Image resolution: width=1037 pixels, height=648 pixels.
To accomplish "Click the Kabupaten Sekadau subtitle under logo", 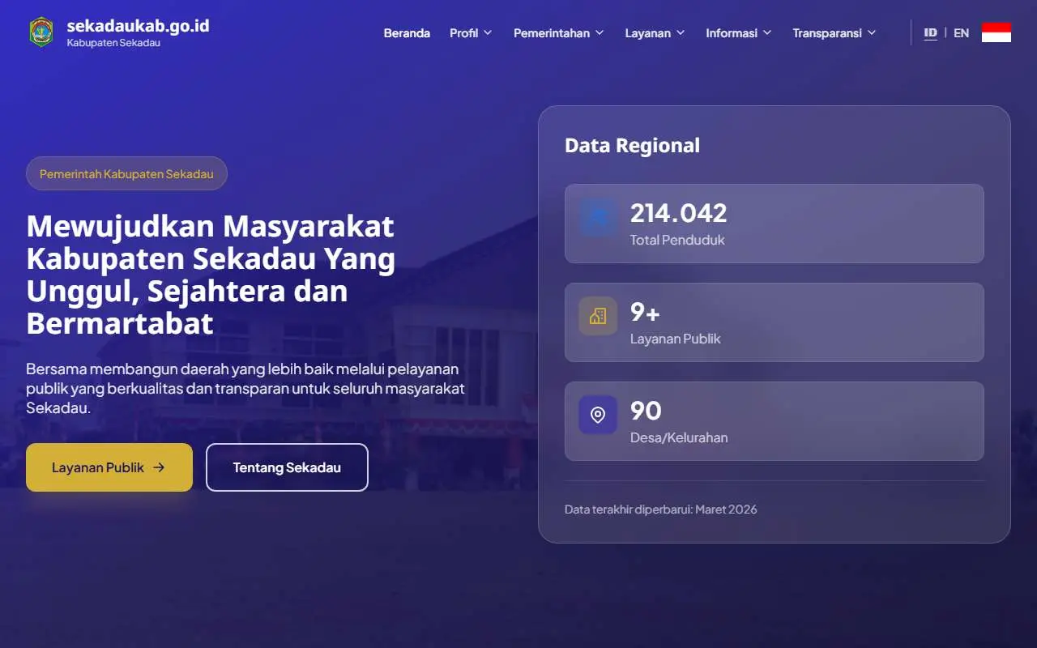I will [x=113, y=43].
